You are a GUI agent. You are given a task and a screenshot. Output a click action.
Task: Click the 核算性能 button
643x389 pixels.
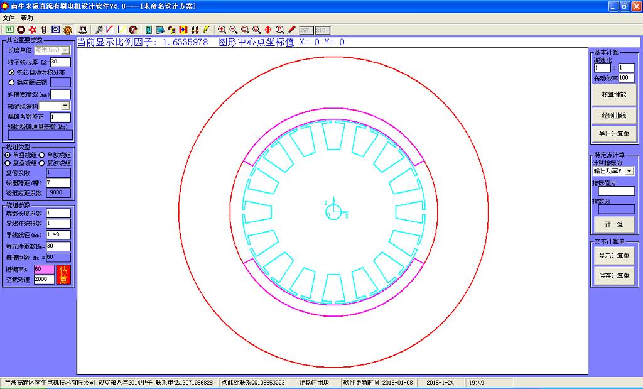point(613,94)
